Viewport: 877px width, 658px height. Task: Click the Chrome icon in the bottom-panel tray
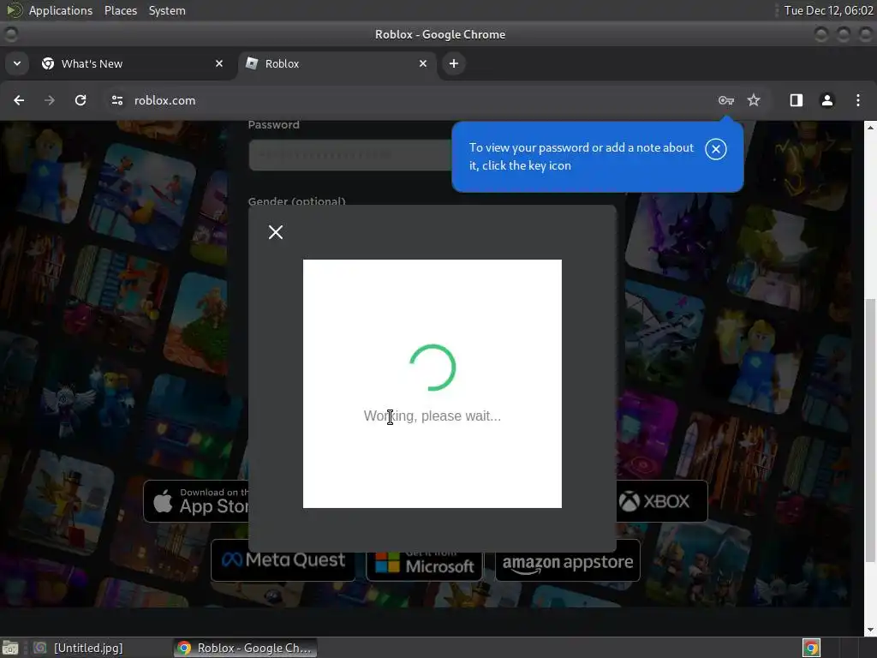[x=811, y=648]
